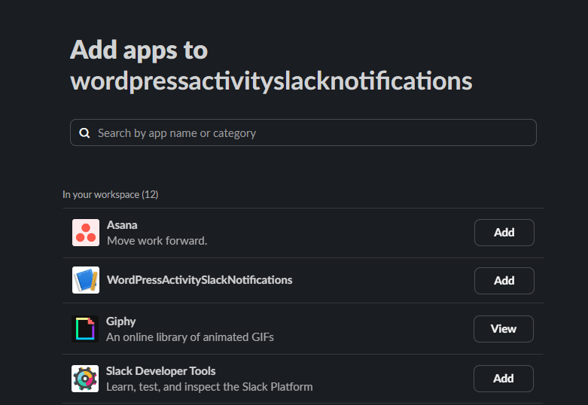
Task: View the Giphy app
Action: [503, 329]
